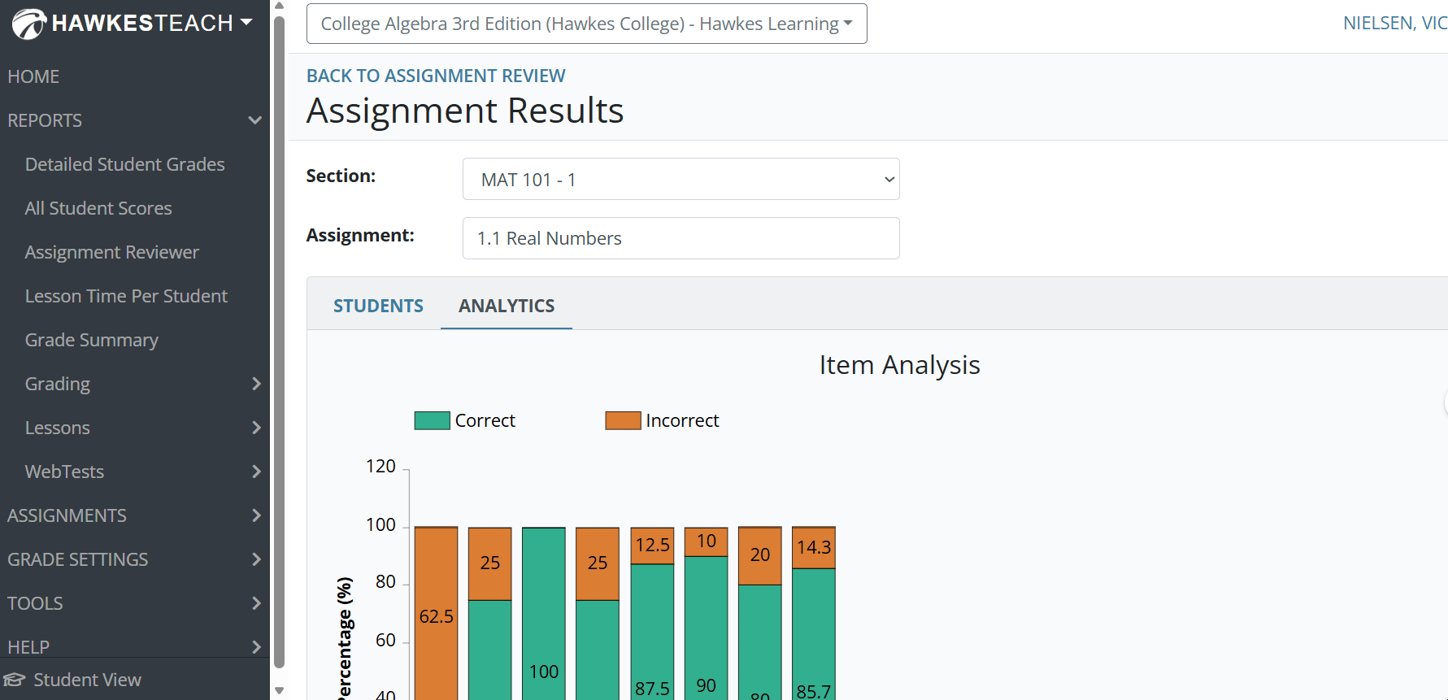
Task: Expand the ASSIGNMENTS menu chevron
Action: point(256,515)
